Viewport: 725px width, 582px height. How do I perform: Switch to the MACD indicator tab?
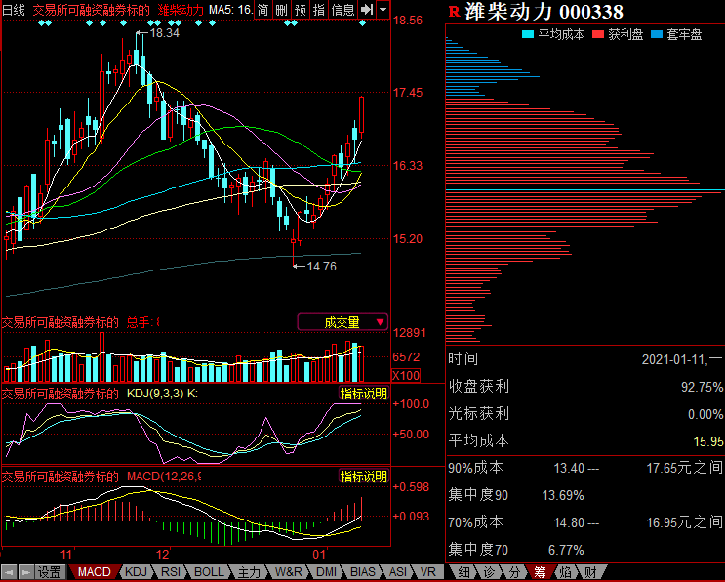coord(94,572)
